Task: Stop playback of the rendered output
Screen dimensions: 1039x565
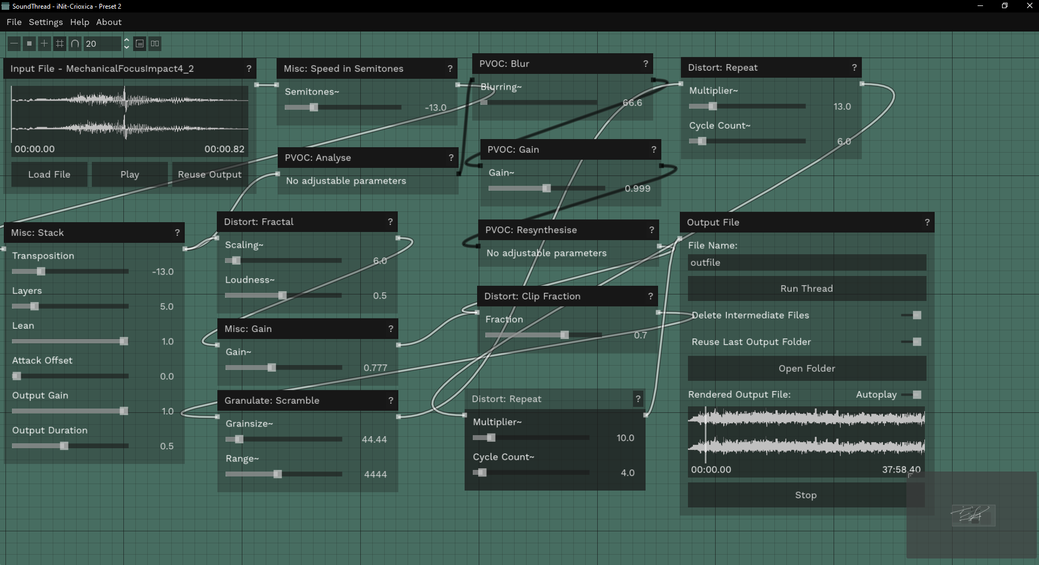Action: point(806,495)
